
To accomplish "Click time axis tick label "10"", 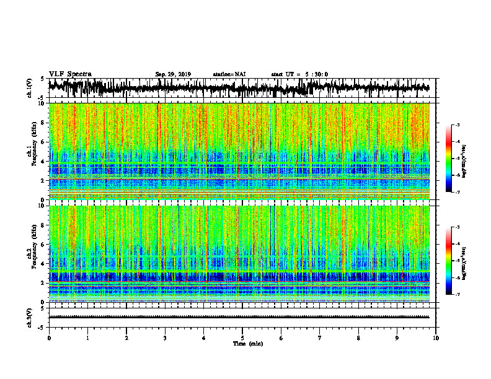I will click(x=436, y=338).
